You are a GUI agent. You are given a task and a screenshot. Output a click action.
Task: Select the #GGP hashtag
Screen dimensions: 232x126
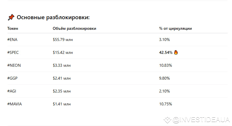tap(13, 78)
